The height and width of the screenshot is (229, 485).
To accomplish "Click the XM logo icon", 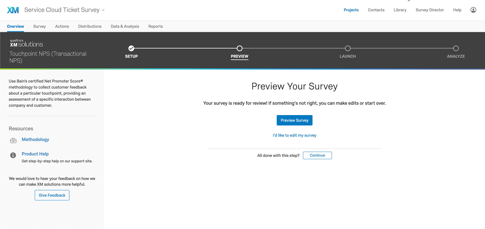I will click(x=13, y=10).
